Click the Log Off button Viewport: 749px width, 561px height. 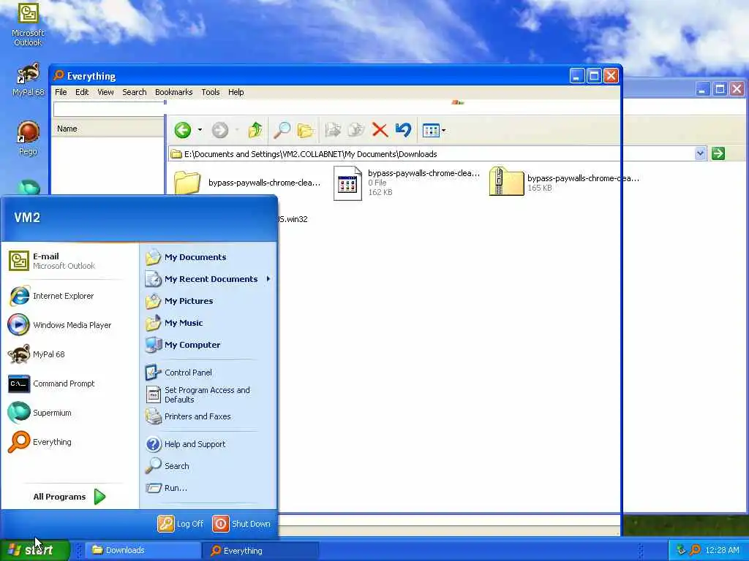point(181,524)
